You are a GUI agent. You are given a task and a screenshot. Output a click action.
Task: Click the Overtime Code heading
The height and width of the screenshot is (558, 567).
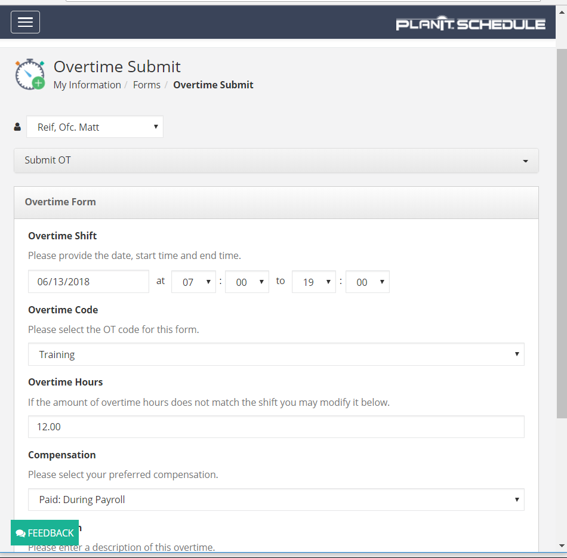[x=63, y=310]
